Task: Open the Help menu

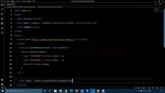Action: 34,1
